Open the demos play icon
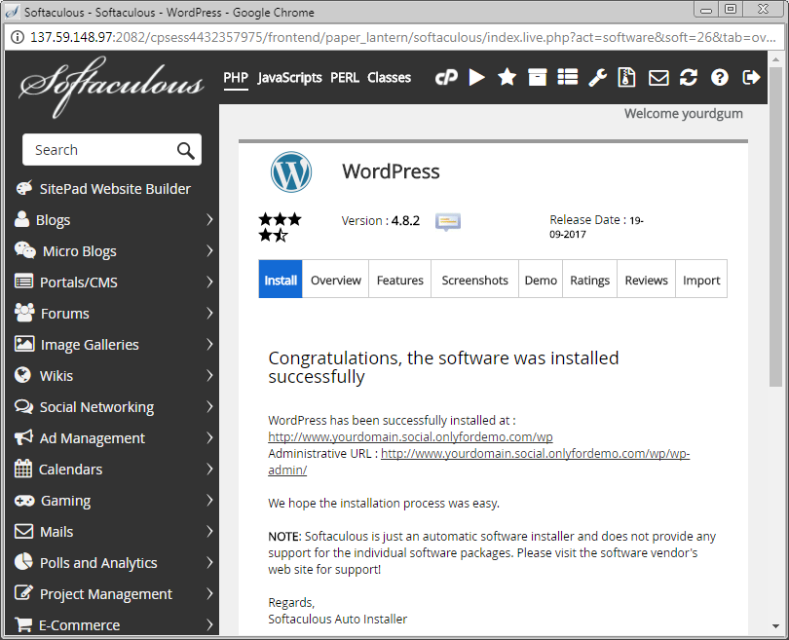 pos(476,78)
